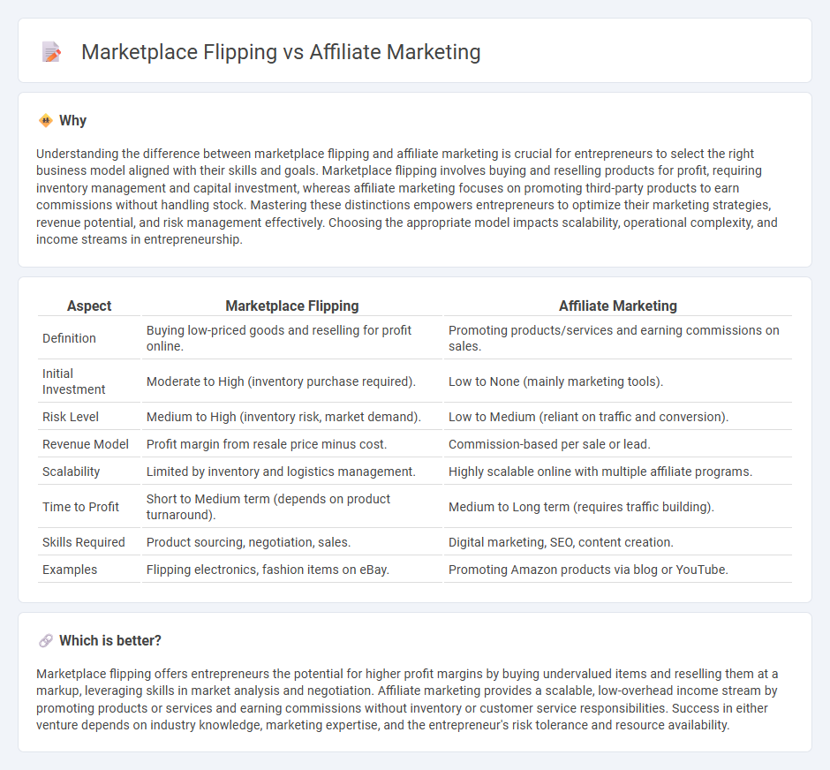Click the Risk Level row label
The height and width of the screenshot is (770, 830).
71,417
